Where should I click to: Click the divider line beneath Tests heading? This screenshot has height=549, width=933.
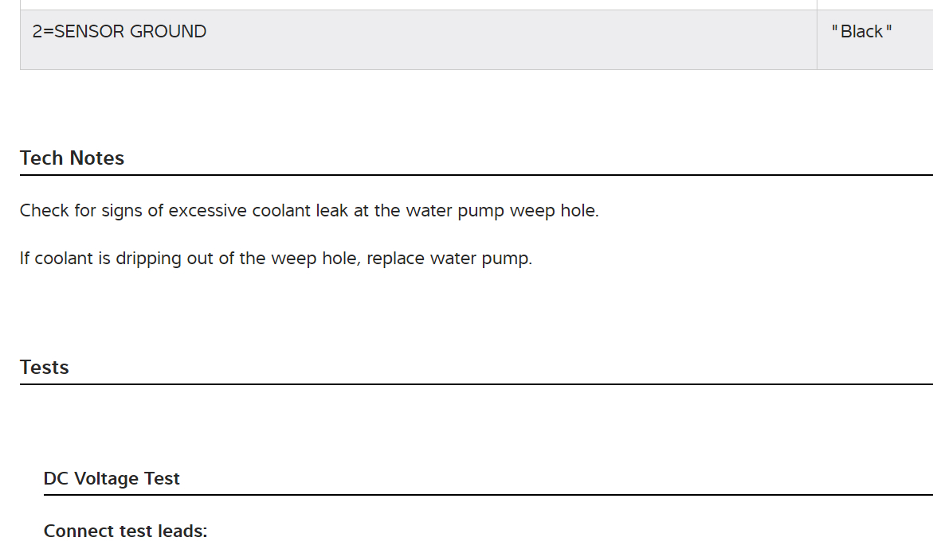(x=476, y=384)
